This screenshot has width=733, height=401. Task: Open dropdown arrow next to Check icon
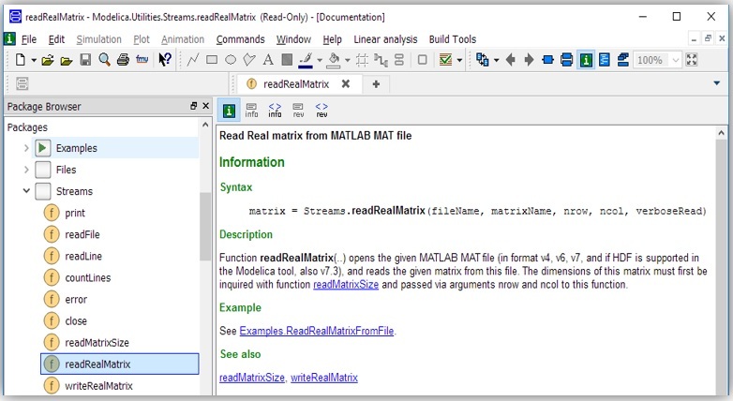[x=459, y=60]
